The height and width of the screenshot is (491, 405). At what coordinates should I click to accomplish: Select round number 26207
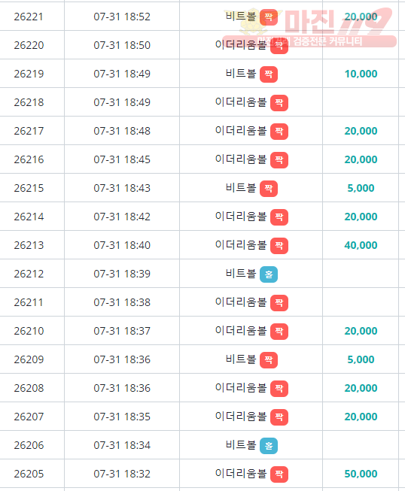[29, 417]
